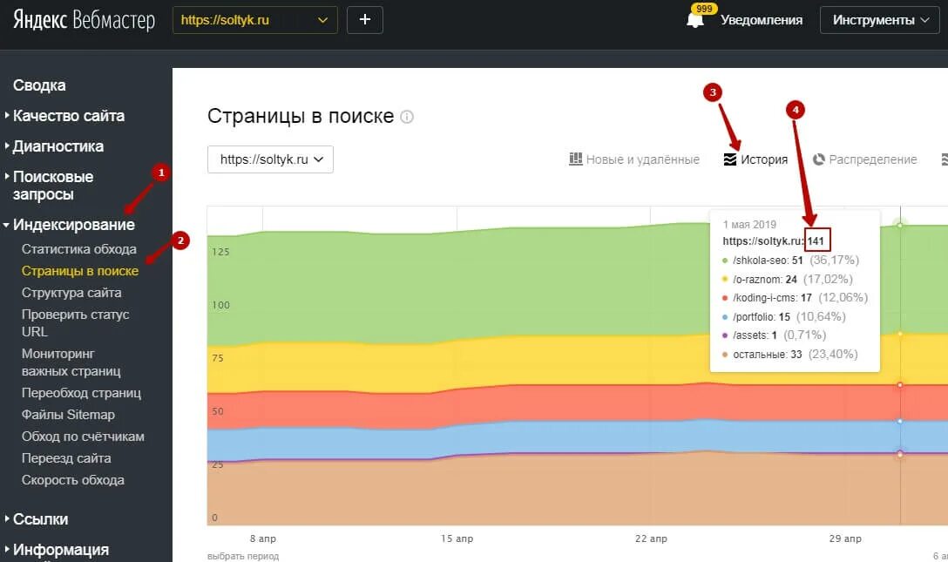The height and width of the screenshot is (562, 948).
Task: Expand Диагностика section
Action: coord(58,146)
